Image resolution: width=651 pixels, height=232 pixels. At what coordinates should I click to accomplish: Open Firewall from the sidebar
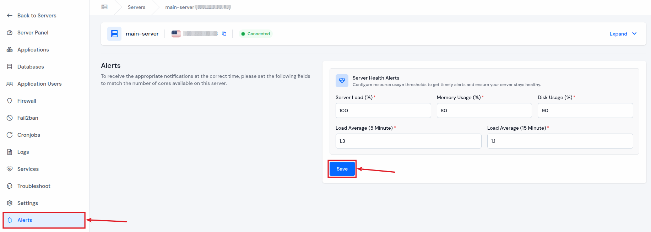tap(27, 101)
